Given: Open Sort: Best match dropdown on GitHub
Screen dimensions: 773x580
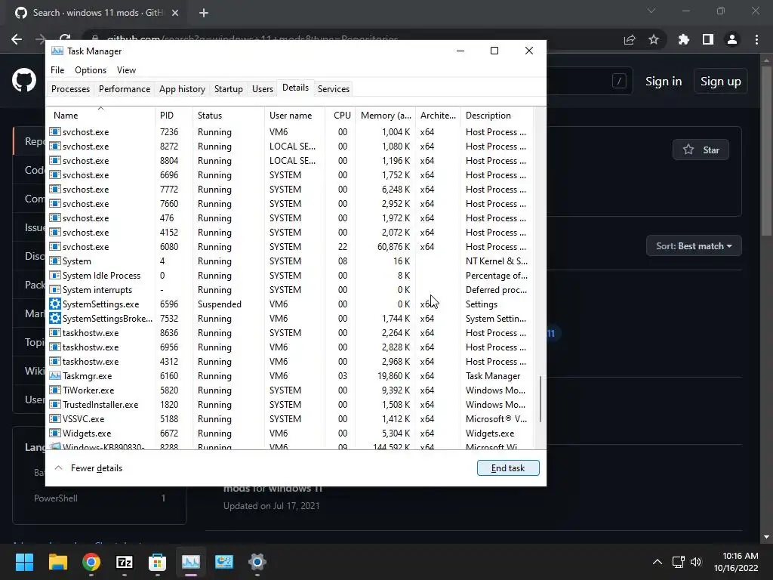Looking at the screenshot, I should tap(694, 246).
